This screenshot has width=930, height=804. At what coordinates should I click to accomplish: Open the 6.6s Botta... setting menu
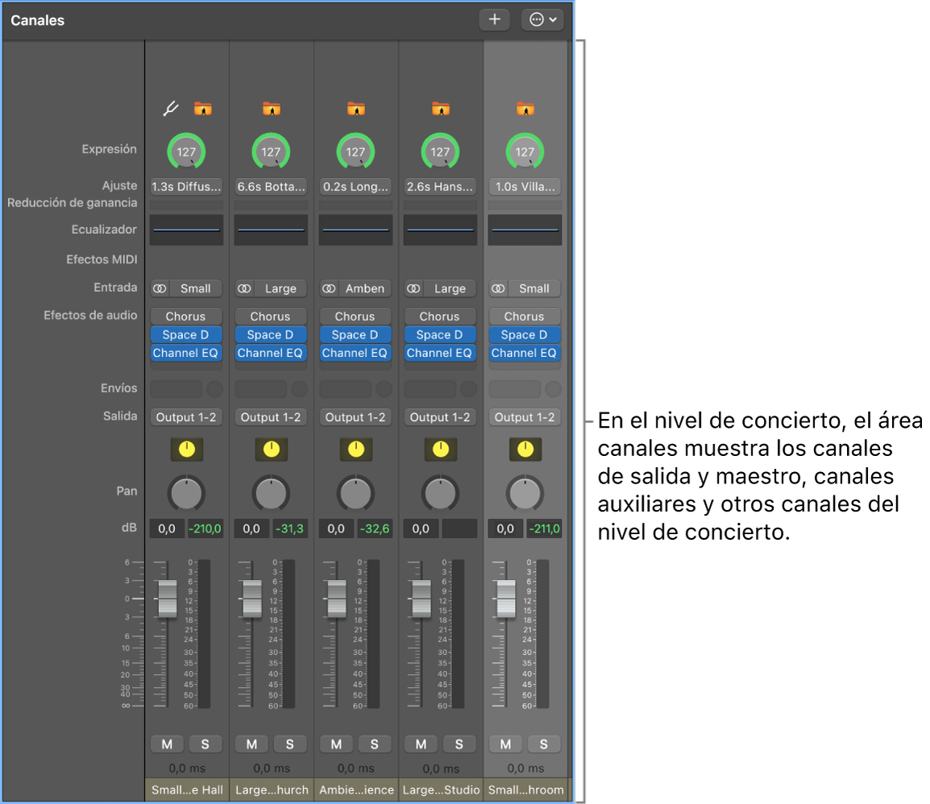tap(271, 187)
